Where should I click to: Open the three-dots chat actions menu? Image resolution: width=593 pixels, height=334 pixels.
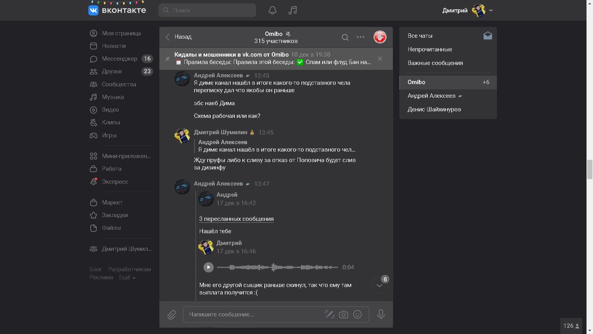[x=360, y=37]
